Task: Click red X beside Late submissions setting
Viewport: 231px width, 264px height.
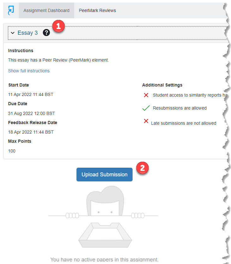Action: (x=146, y=121)
